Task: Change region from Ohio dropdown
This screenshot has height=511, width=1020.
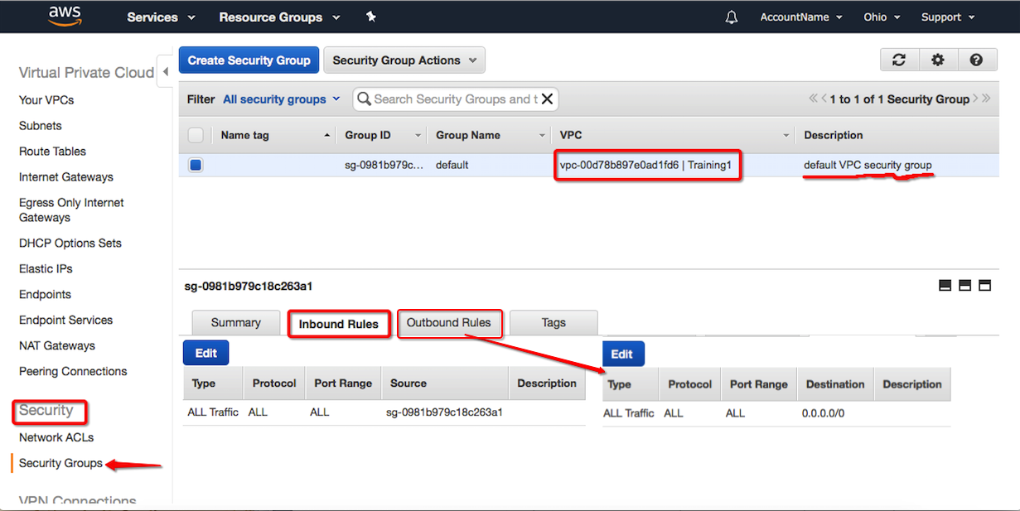Action: click(881, 17)
